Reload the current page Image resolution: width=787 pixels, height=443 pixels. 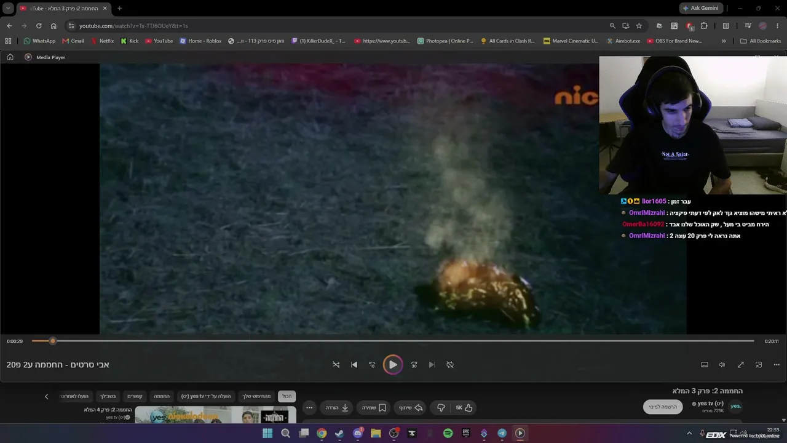[x=39, y=26]
